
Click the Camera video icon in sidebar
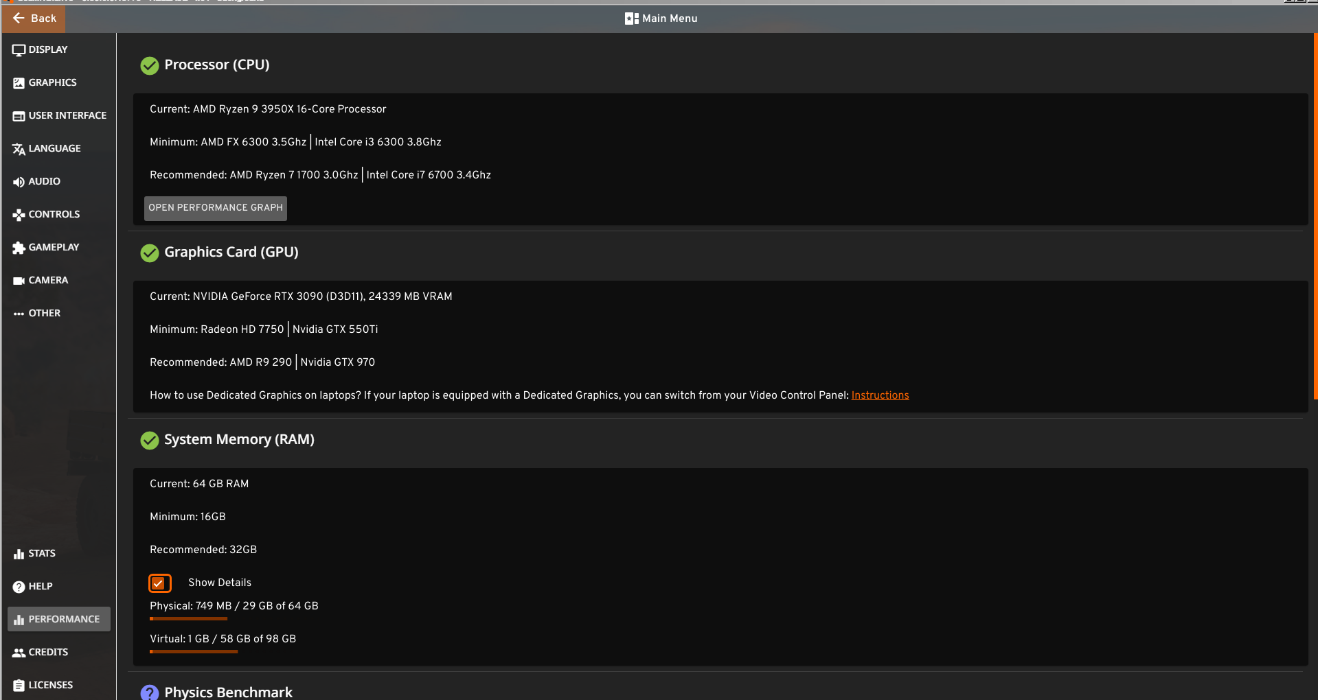point(19,281)
